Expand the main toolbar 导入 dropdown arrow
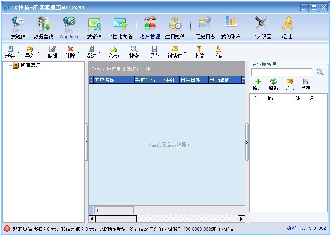This screenshot has height=236, width=331. (x=38, y=52)
